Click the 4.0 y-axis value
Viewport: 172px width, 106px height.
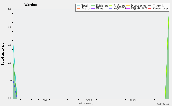[x=10, y=27]
